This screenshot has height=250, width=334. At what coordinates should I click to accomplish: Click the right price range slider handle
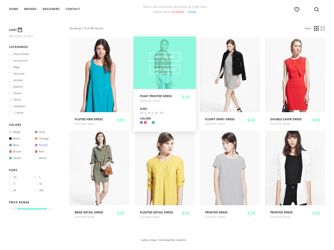click(x=48, y=209)
